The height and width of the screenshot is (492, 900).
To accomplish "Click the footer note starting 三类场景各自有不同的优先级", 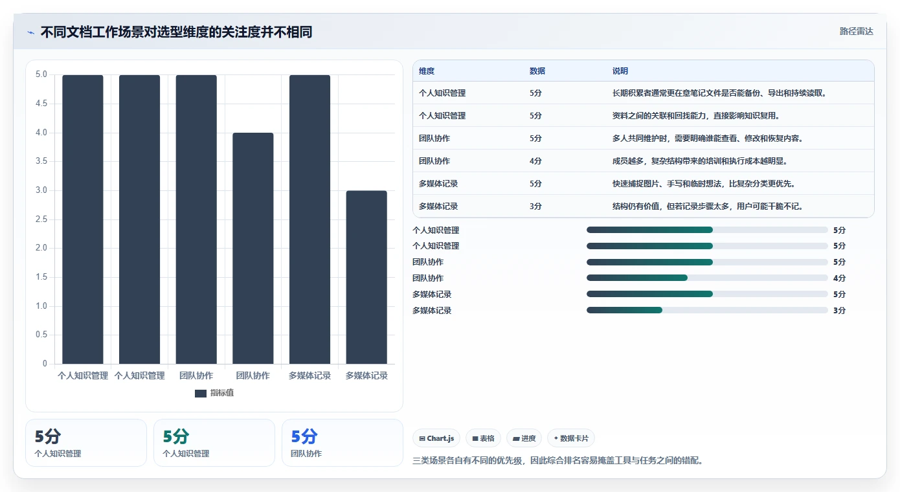I will 557,461.
